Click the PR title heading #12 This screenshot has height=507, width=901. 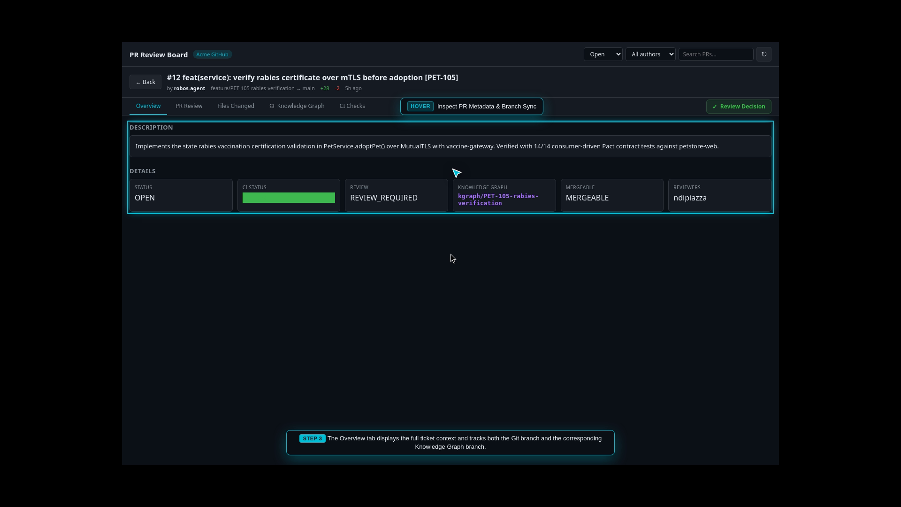tap(313, 78)
